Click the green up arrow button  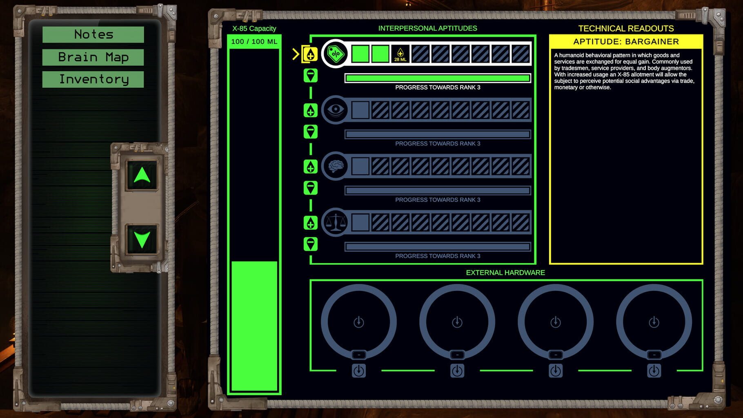[x=142, y=175]
